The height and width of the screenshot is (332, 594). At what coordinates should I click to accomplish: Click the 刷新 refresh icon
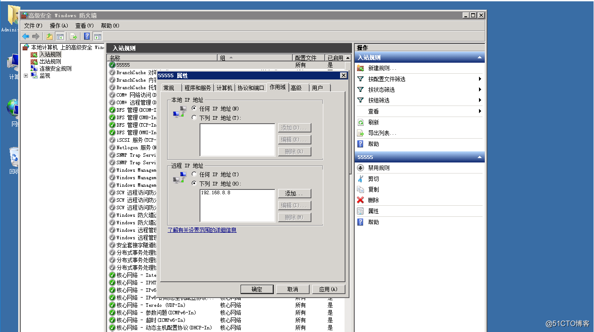click(x=360, y=122)
